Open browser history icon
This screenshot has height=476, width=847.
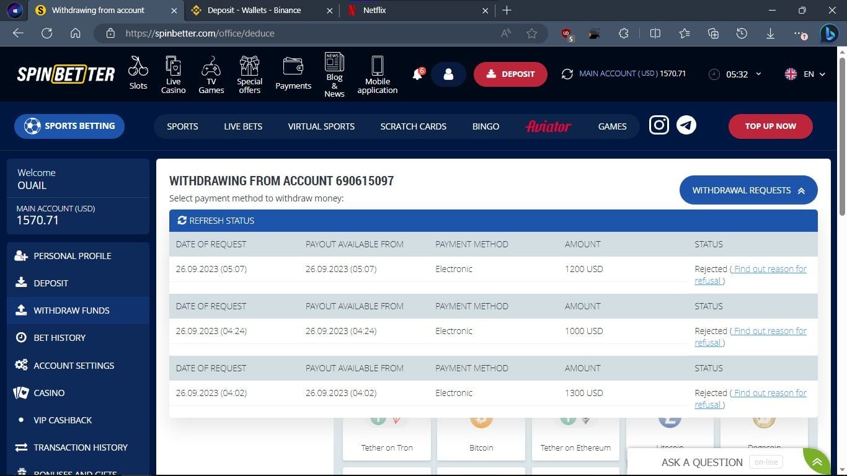(742, 33)
